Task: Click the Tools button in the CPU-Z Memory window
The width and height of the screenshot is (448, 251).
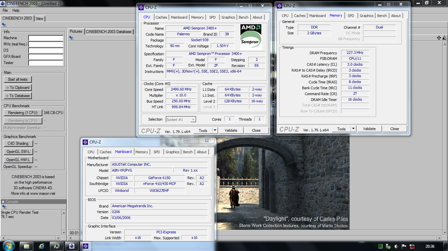Action: click(x=341, y=129)
